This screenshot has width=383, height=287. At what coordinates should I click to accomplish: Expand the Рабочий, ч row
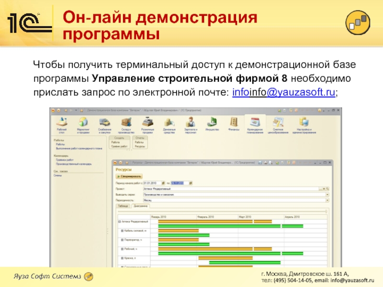pyautogui.click(x=122, y=249)
